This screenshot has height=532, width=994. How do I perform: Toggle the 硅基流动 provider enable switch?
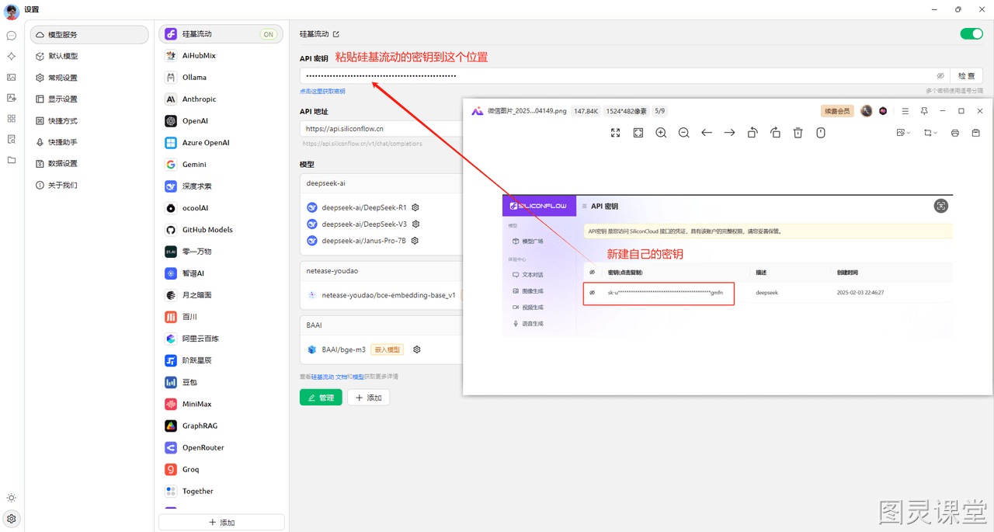click(x=971, y=34)
